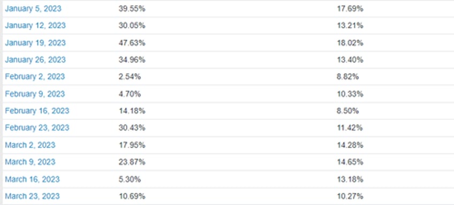This screenshot has height=205, width=454.
Task: Open the February 16, 2023 link
Action: click(x=37, y=111)
